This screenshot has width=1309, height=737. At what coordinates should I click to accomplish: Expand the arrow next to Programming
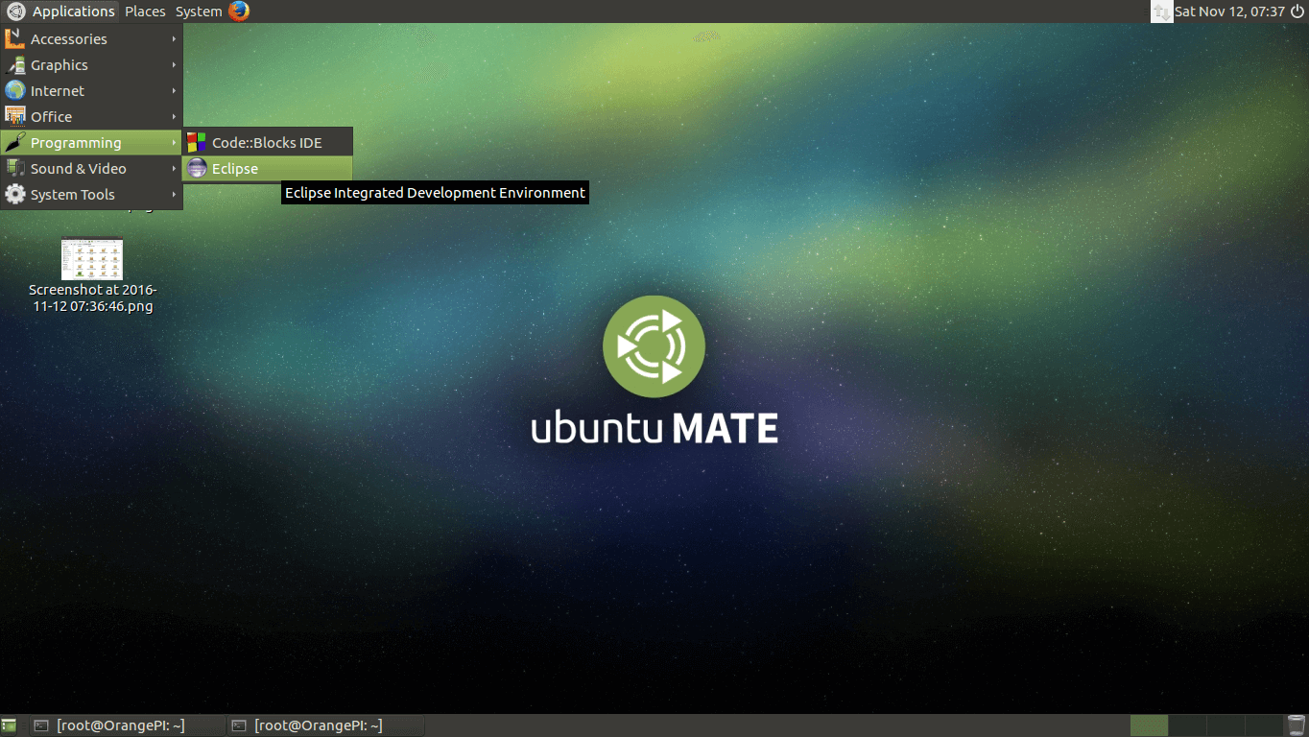pos(174,143)
